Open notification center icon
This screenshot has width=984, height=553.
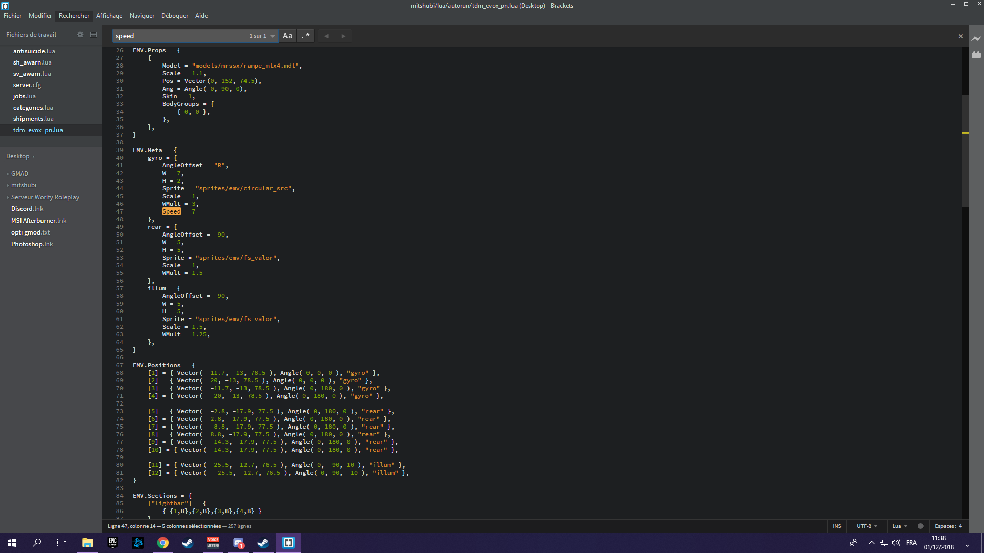pyautogui.click(x=967, y=543)
